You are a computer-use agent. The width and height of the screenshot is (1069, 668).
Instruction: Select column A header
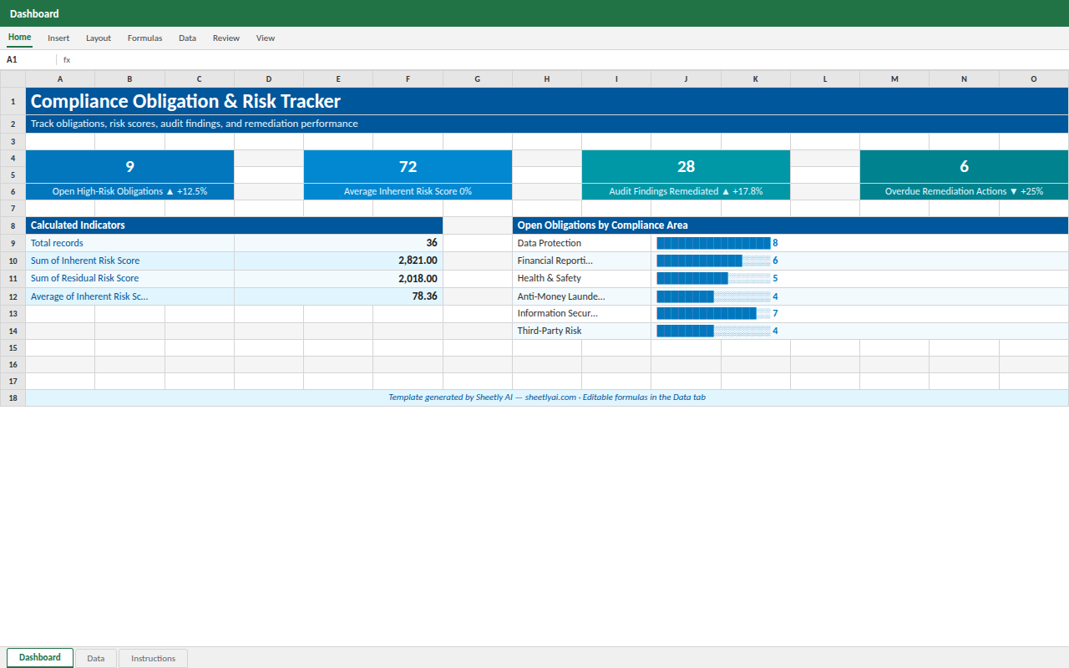[x=60, y=79]
